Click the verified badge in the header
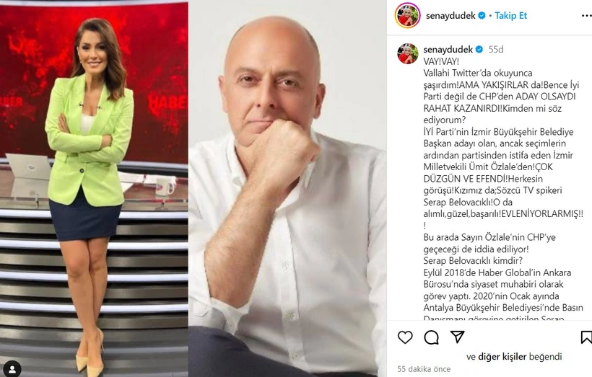The width and height of the screenshot is (592, 377). [482, 16]
